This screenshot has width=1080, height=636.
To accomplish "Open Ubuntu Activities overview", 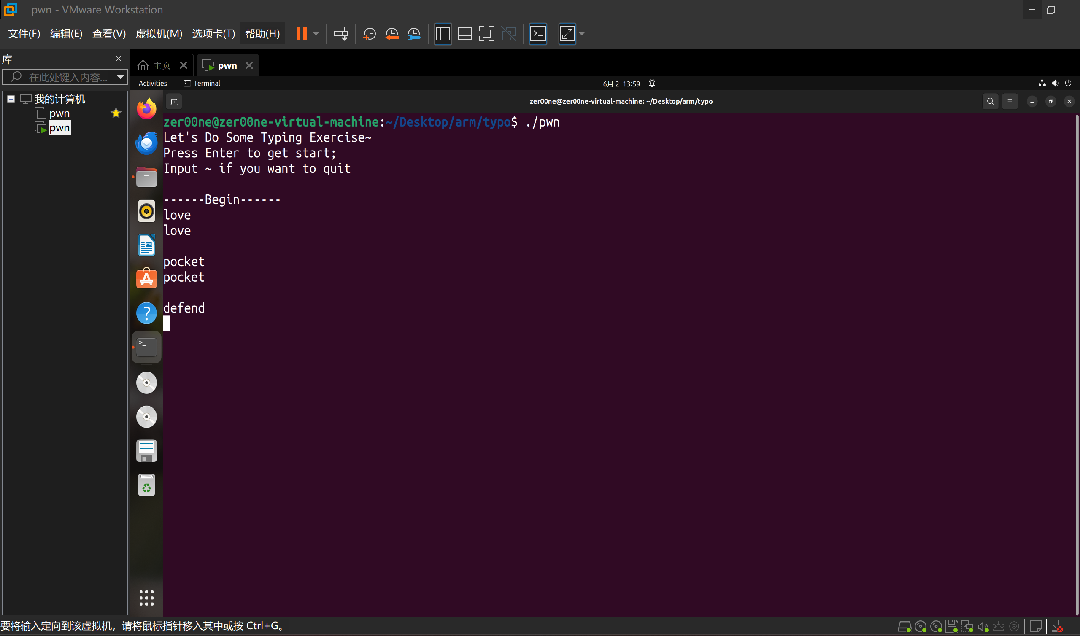I will tap(153, 83).
